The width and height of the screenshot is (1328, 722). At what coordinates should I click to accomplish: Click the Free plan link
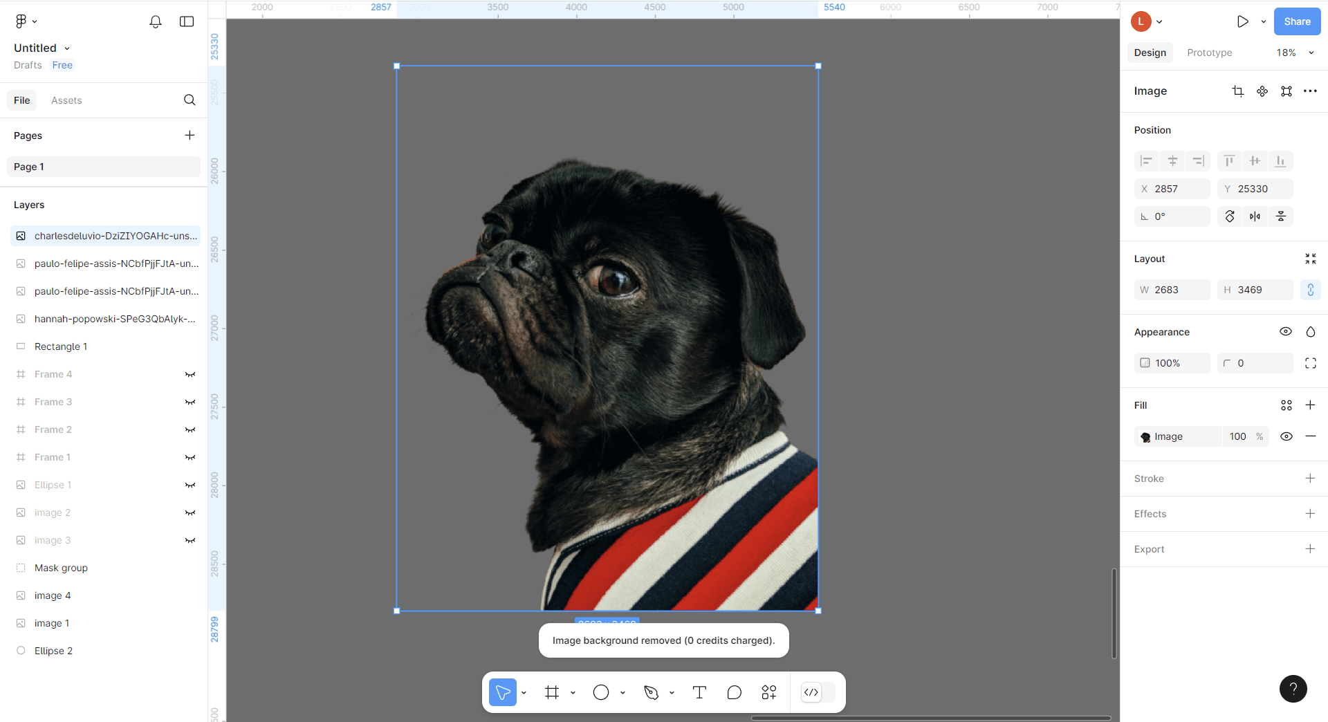pos(62,65)
